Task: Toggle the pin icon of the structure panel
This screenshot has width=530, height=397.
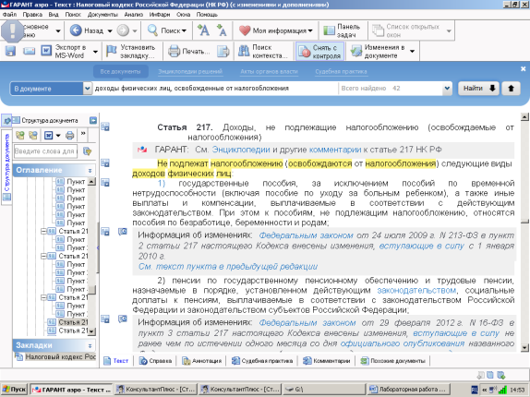Action: click(x=6, y=120)
